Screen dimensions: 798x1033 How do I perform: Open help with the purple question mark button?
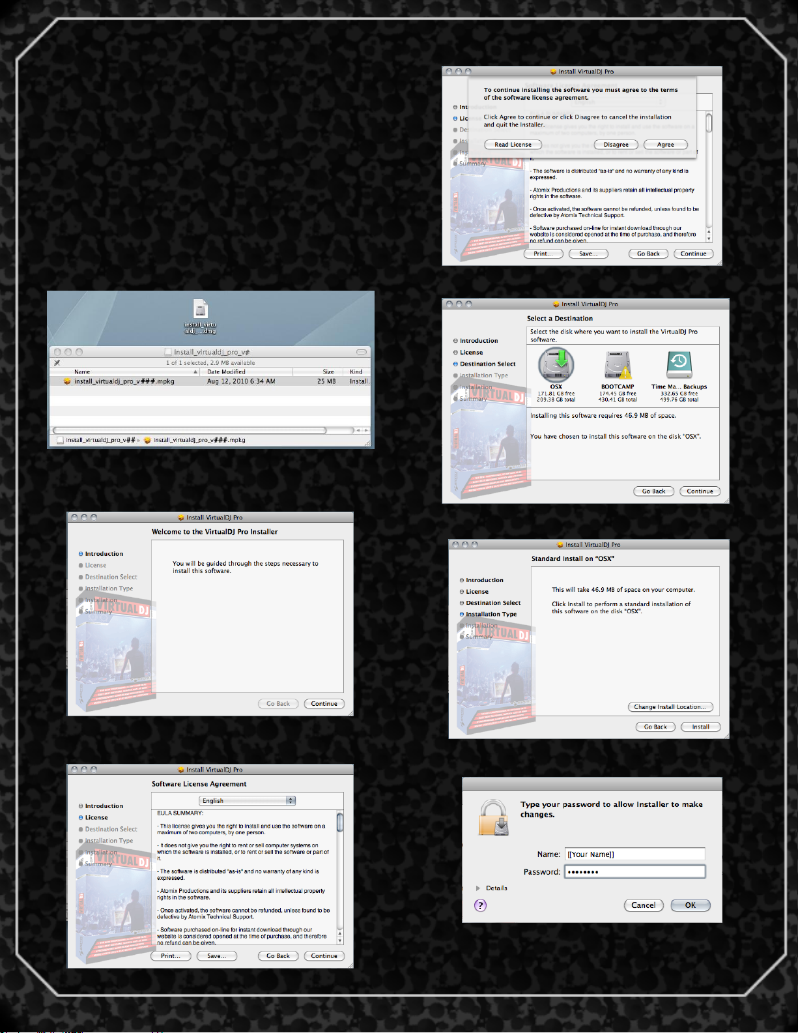point(481,905)
